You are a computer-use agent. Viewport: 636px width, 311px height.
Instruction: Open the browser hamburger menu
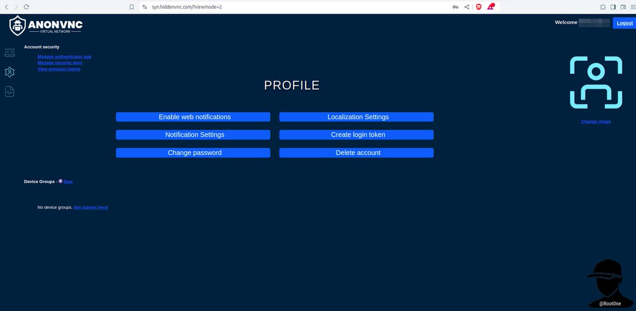tap(632, 7)
